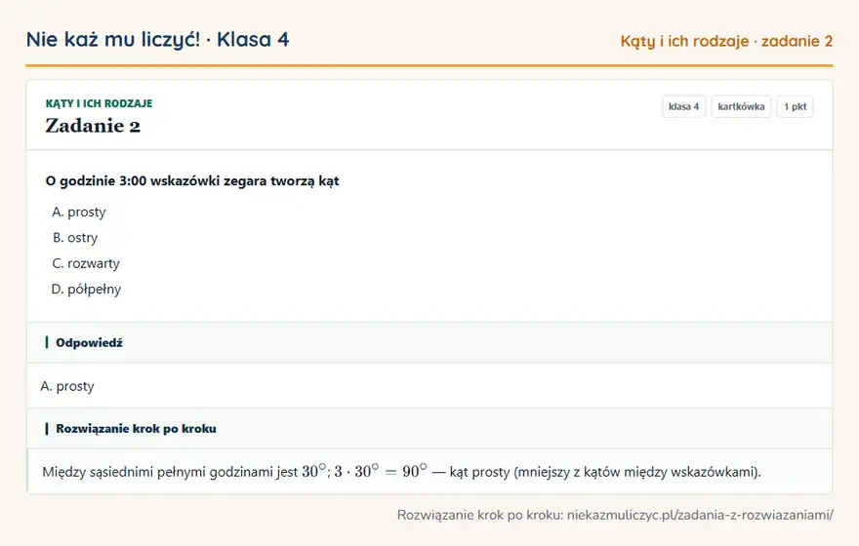Click the '1 pkt' tag
The image size is (859, 546).
pos(795,106)
